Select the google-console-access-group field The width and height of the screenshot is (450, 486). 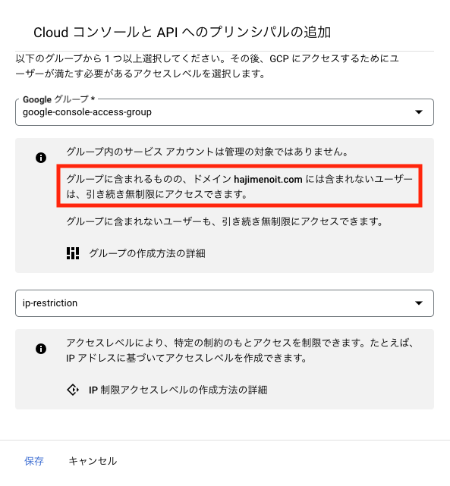click(x=225, y=112)
